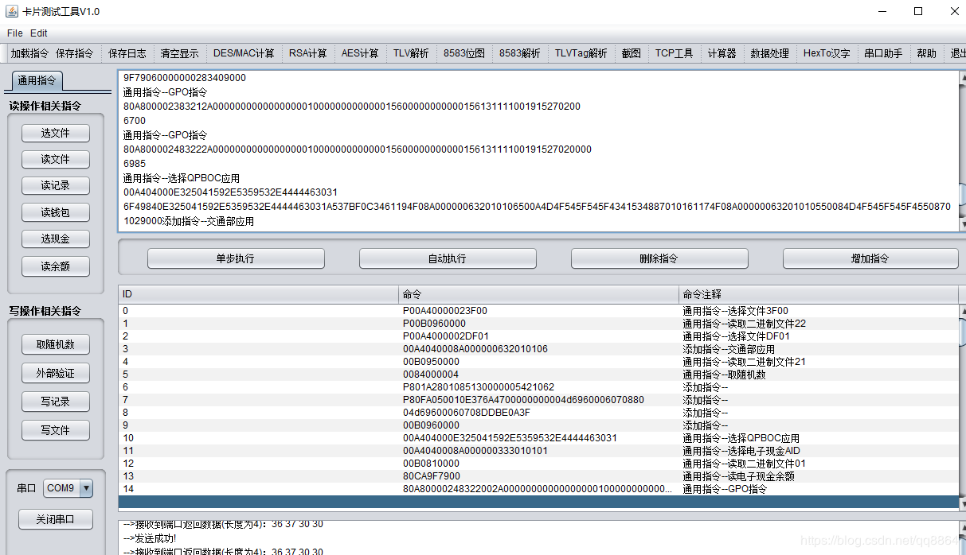Click the 增加指令 button
The height and width of the screenshot is (555, 966).
870,258
